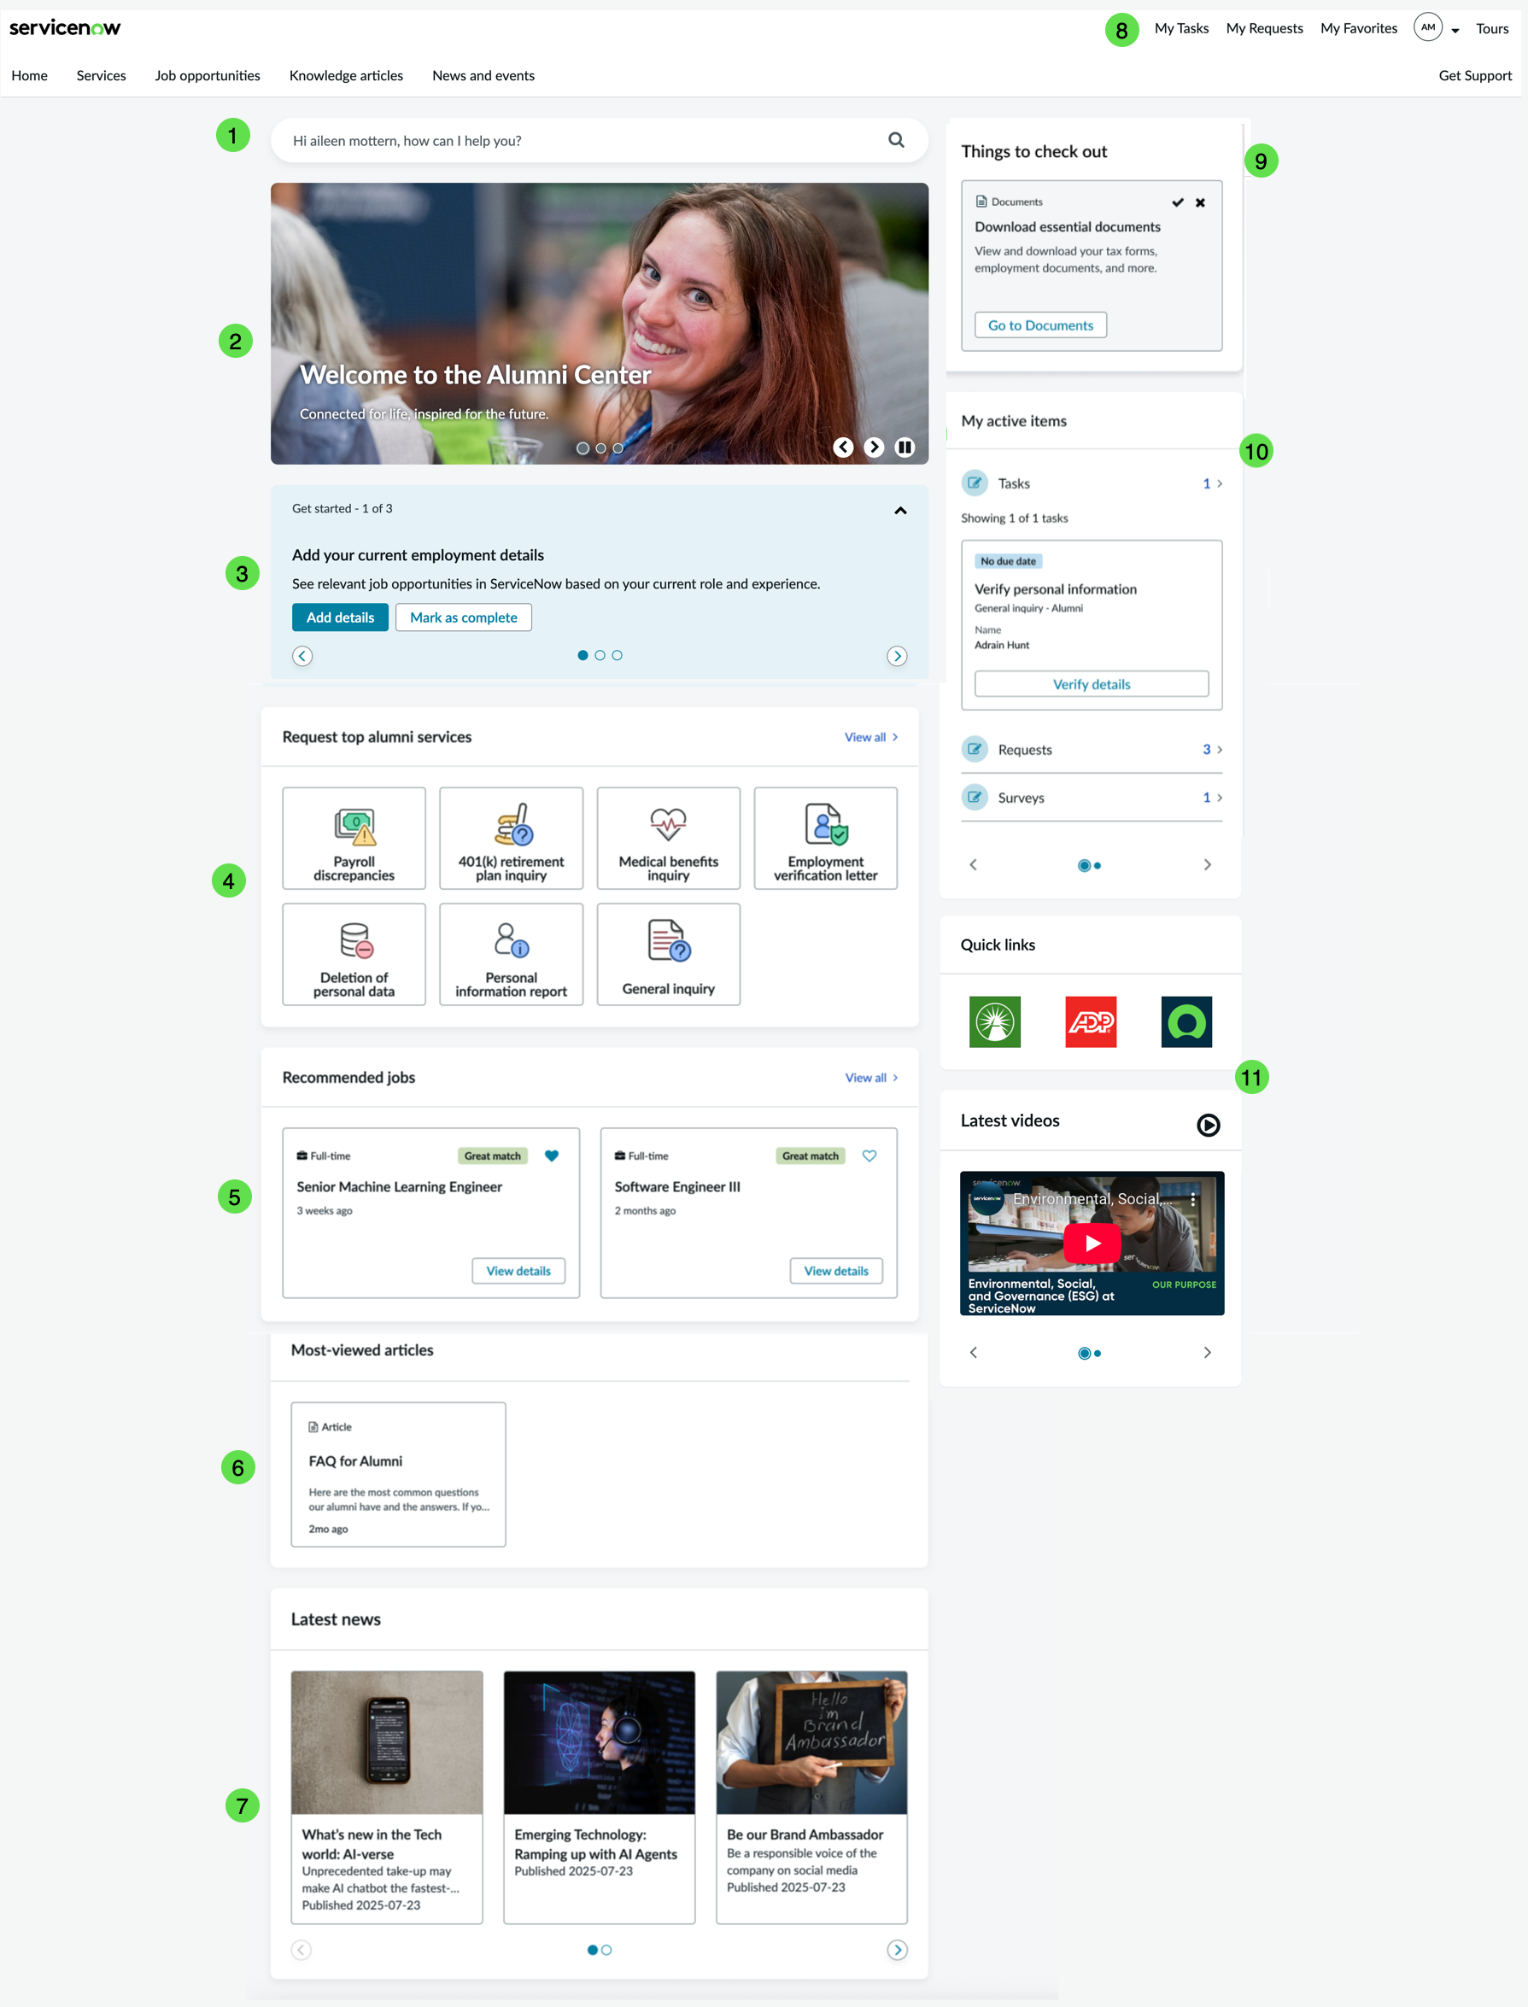The height and width of the screenshot is (2007, 1528).
Task: Open Job opportunities menu item
Action: point(208,75)
